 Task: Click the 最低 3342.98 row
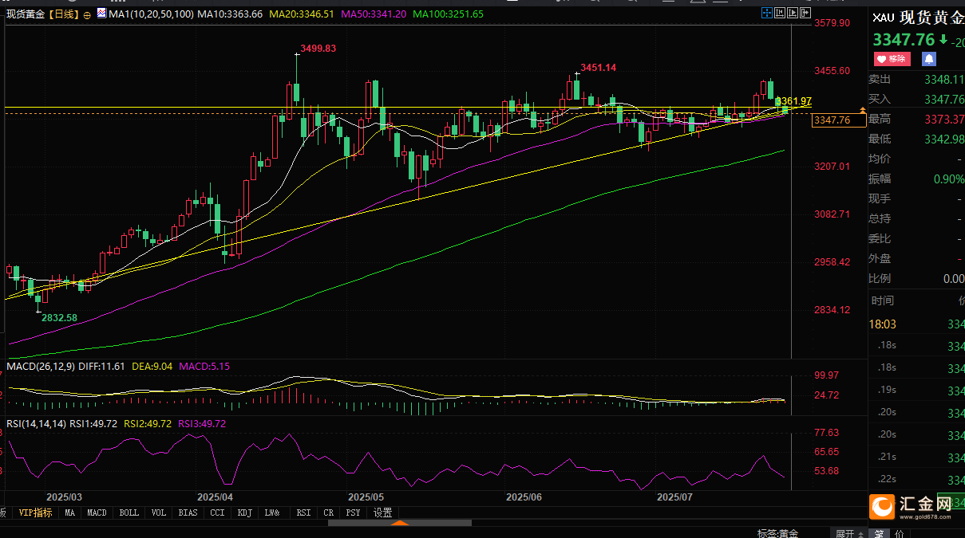(916, 139)
